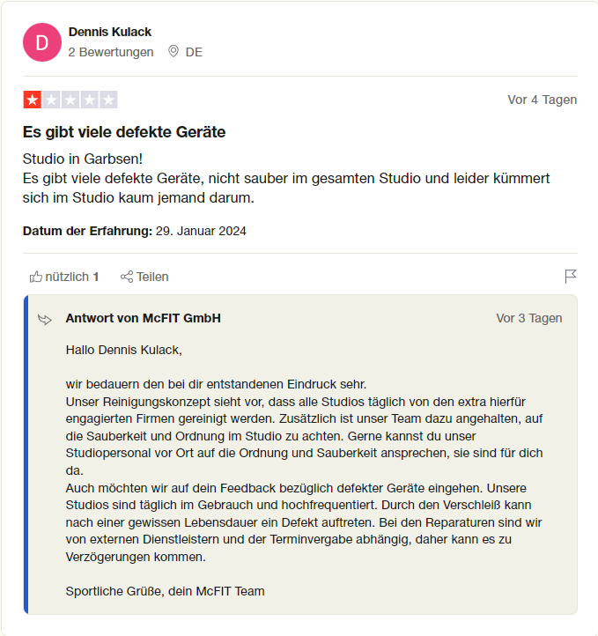The image size is (598, 636).
Task: Click the '2 Bewertungen' review count
Action: [x=111, y=52]
